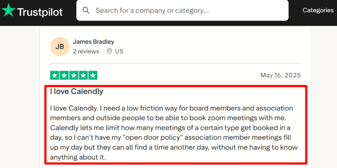
Task: Click the Trustpilot wordmark in the header
Action: click(40, 12)
